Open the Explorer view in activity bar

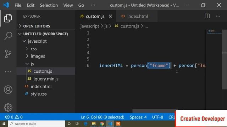(x=8, y=18)
